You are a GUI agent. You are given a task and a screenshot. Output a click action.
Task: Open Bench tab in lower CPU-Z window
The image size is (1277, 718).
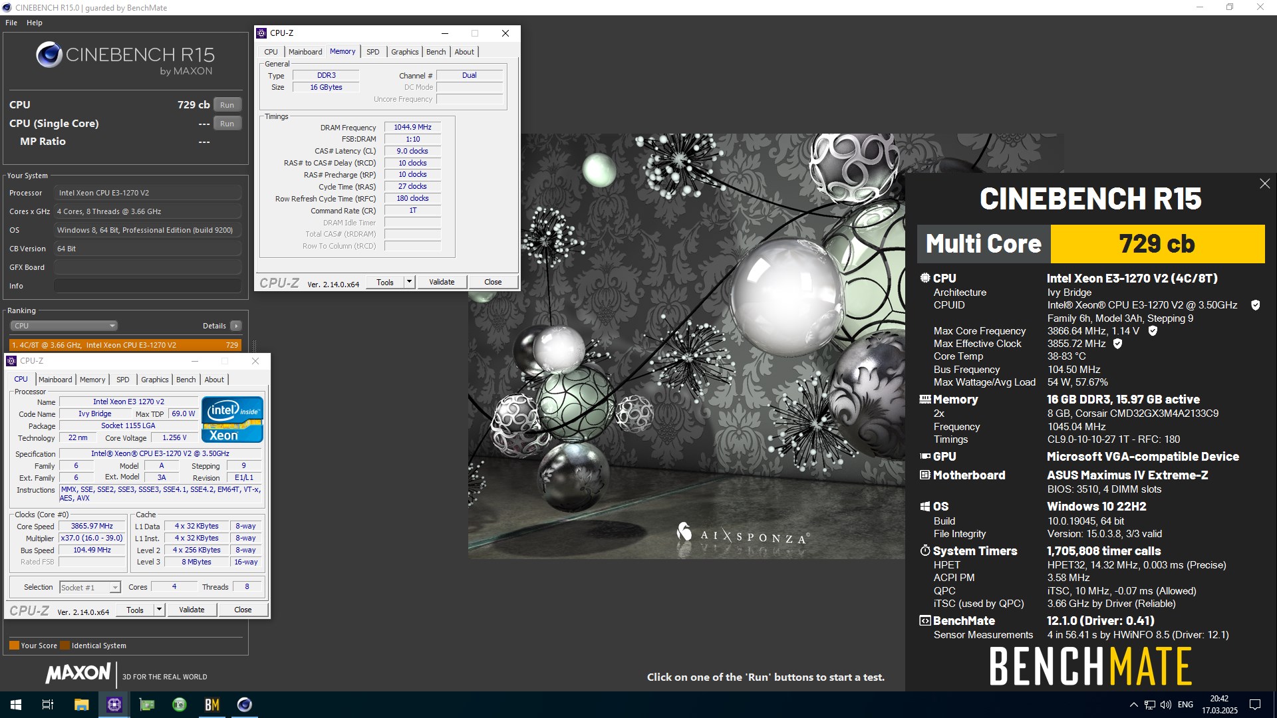click(x=186, y=380)
